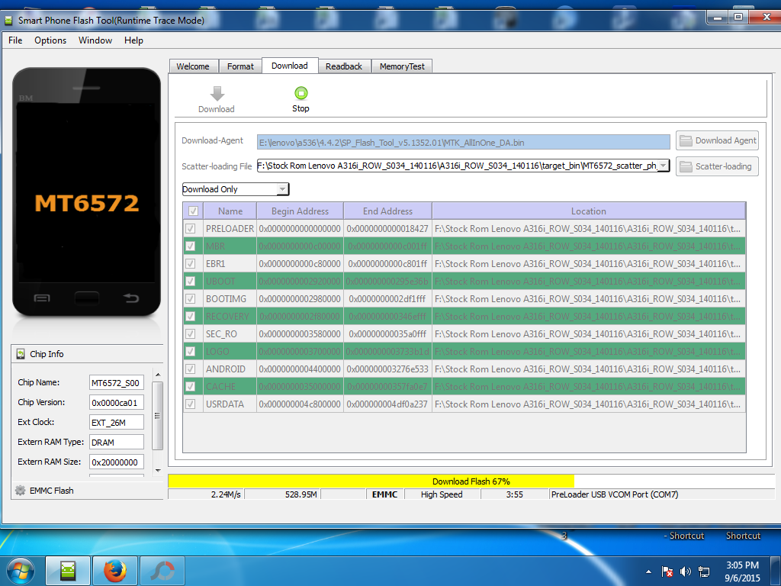Expand the Download Only mode dropdown
The height and width of the screenshot is (586, 781).
pyautogui.click(x=282, y=189)
